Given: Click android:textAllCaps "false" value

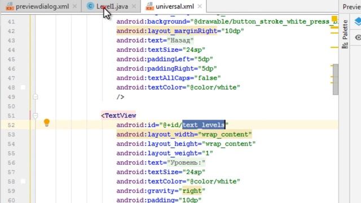Looking at the screenshot, I should coord(208,78).
